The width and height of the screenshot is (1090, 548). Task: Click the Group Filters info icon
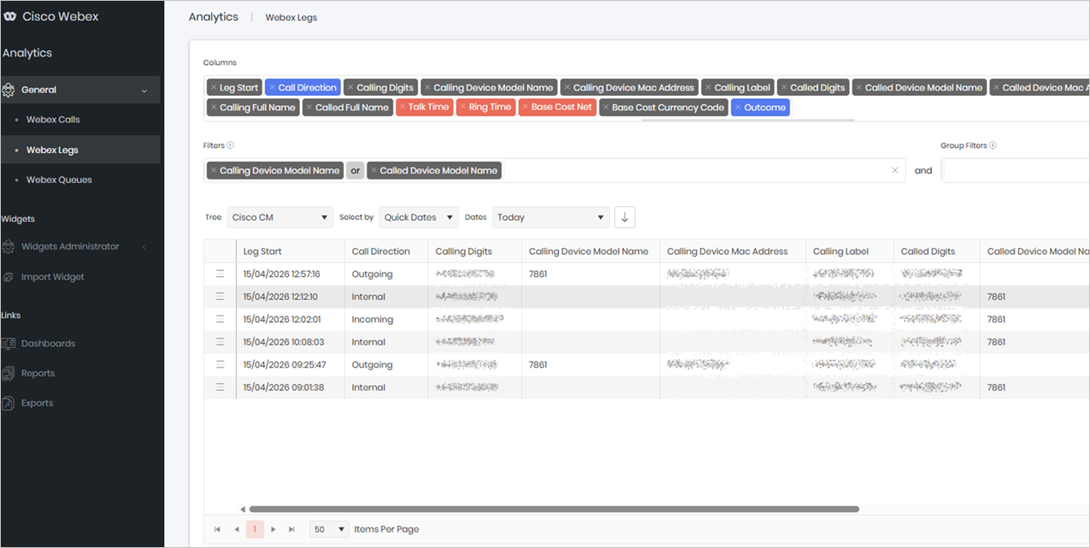(993, 145)
